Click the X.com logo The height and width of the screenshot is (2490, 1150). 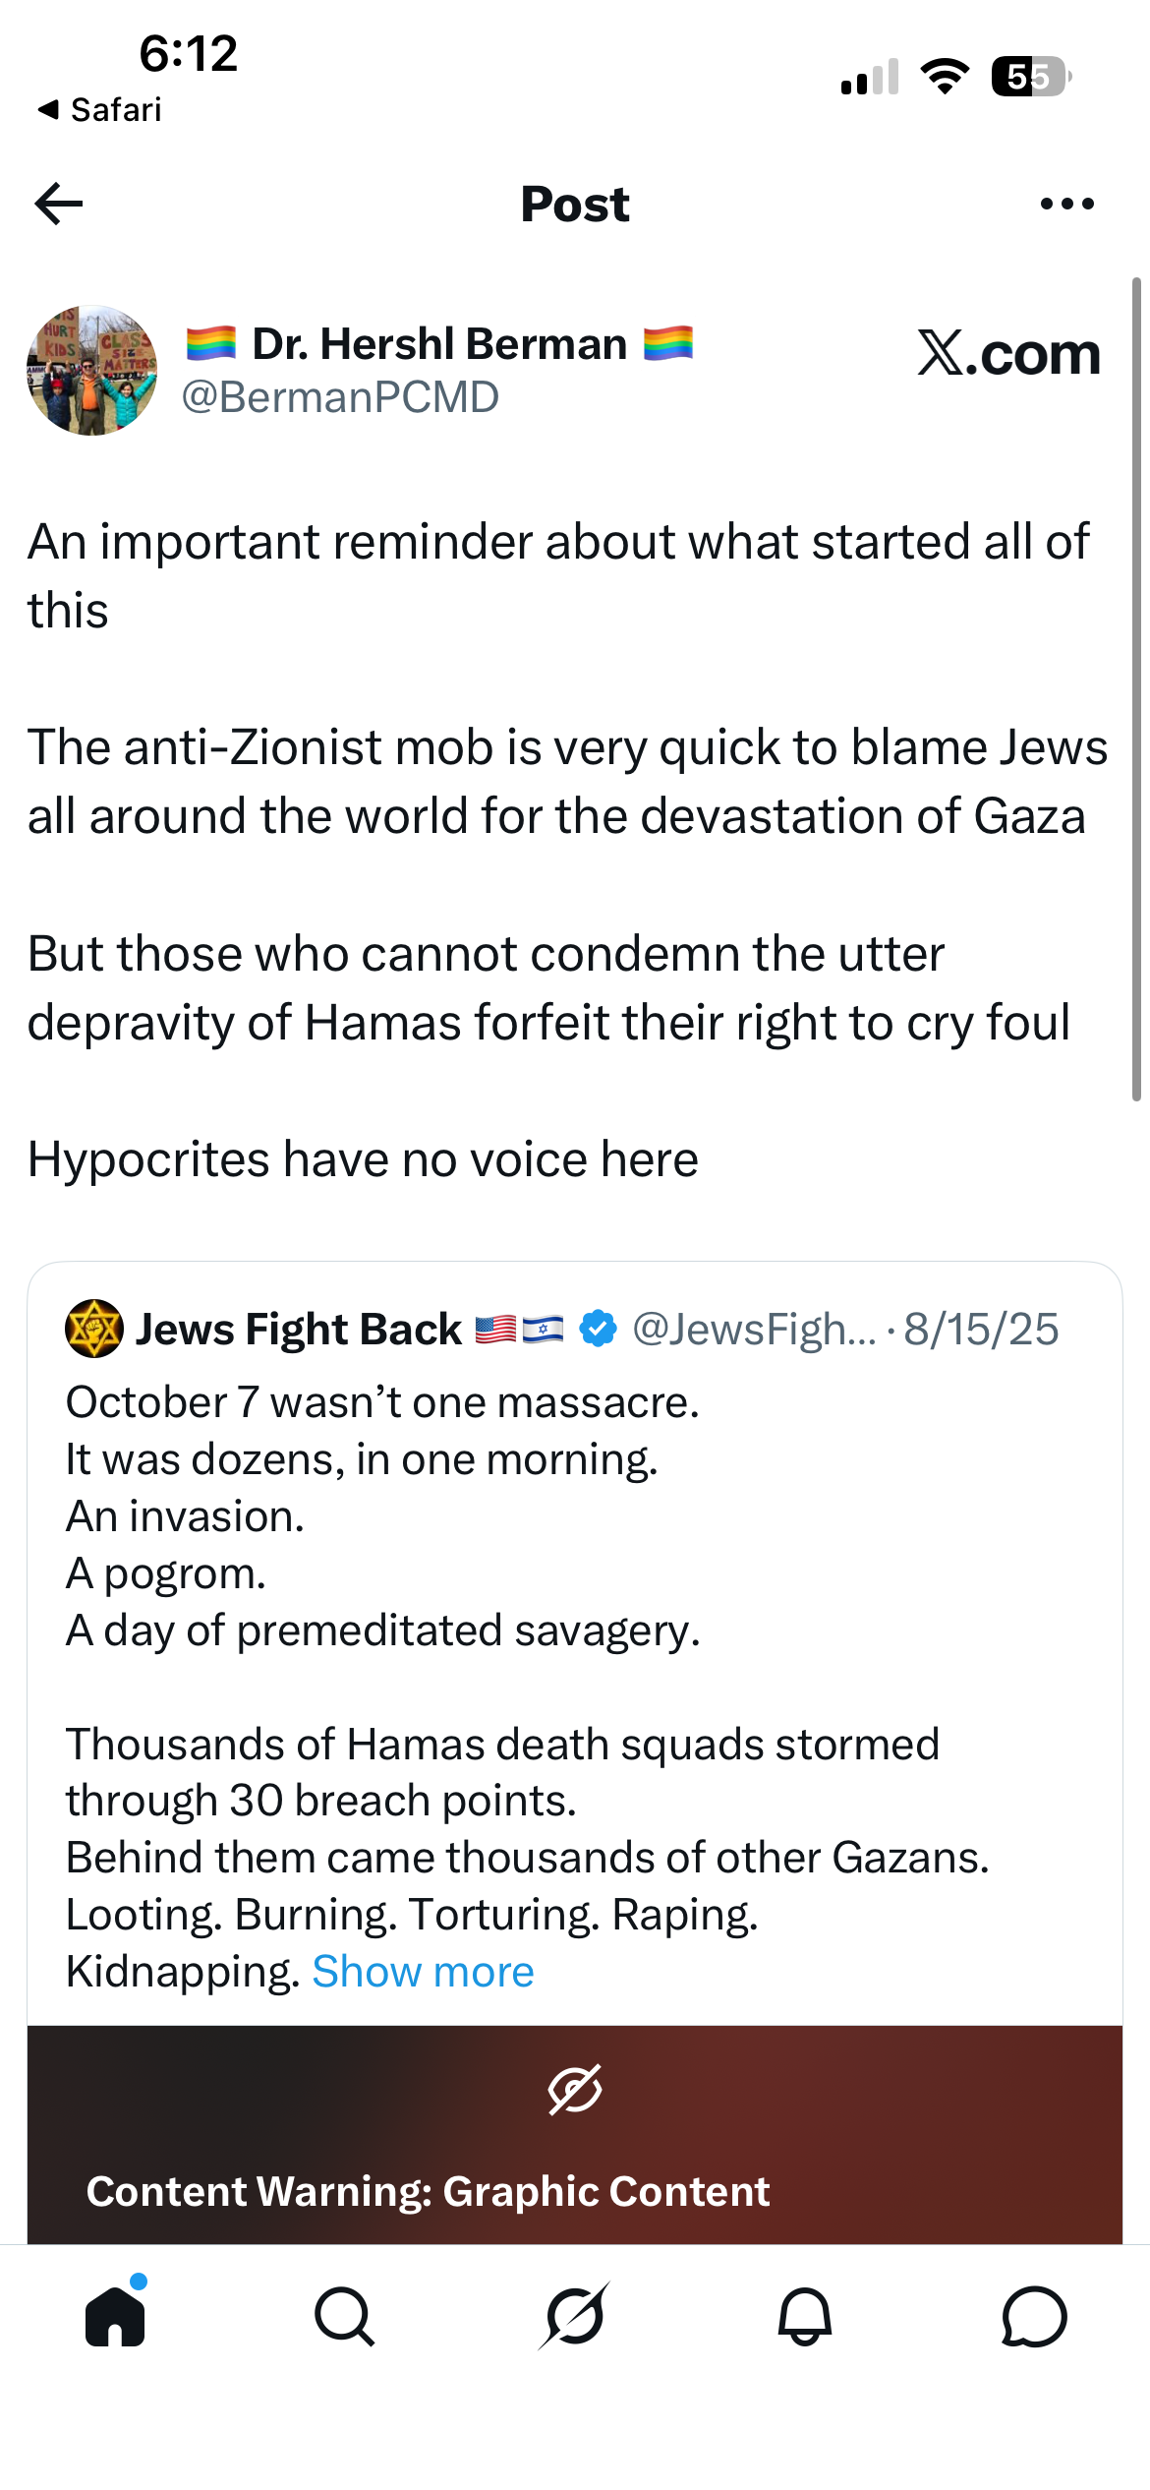click(x=1008, y=352)
